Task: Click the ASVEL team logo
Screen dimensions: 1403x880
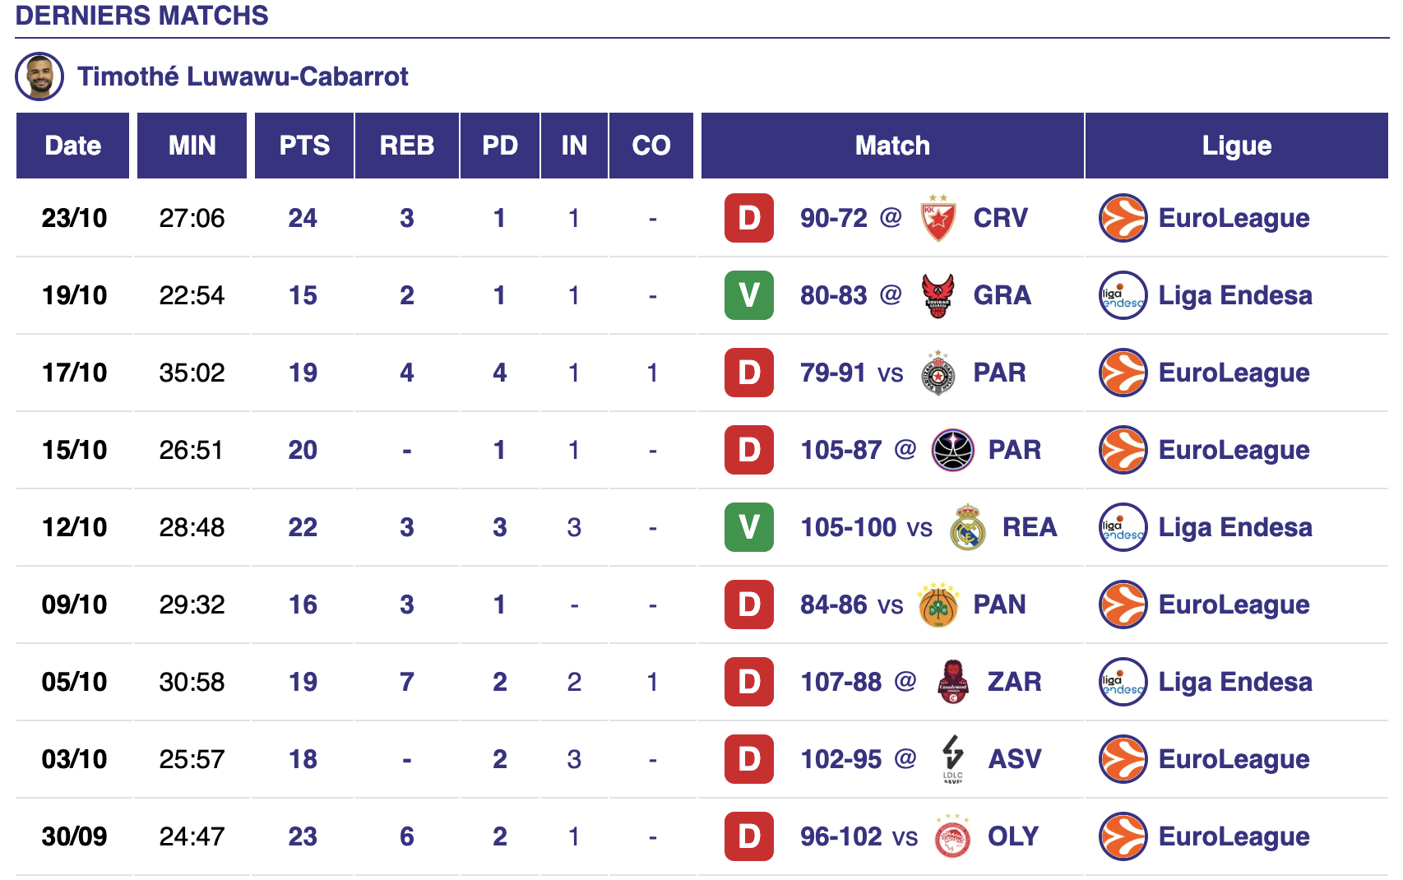Action: click(x=952, y=758)
